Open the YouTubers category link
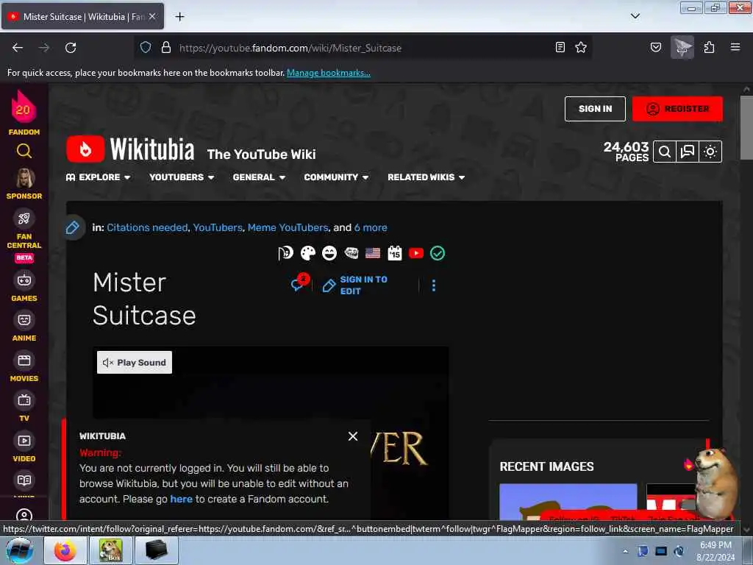This screenshot has width=753, height=565. coord(218,228)
